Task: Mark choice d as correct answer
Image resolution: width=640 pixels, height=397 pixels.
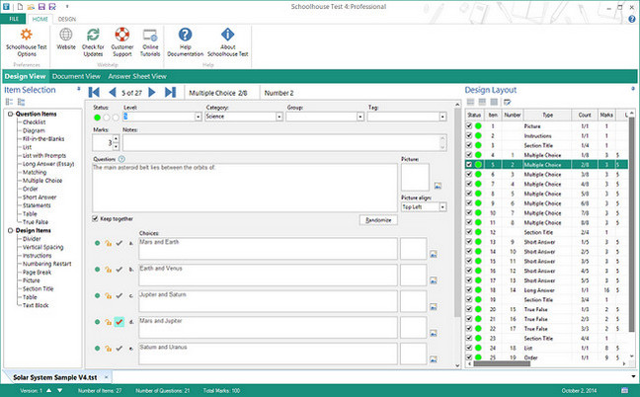Action: tap(119, 322)
